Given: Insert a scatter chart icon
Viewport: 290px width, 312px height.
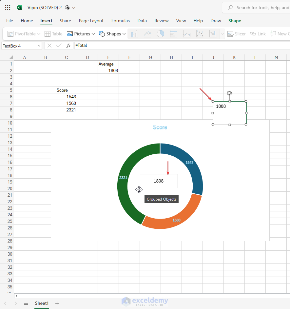Looking at the screenshot, I should [x=200, y=34].
